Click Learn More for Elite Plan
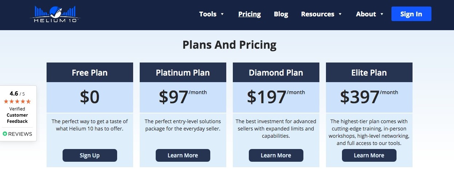Screen dimensions: 454x181 click(369, 155)
